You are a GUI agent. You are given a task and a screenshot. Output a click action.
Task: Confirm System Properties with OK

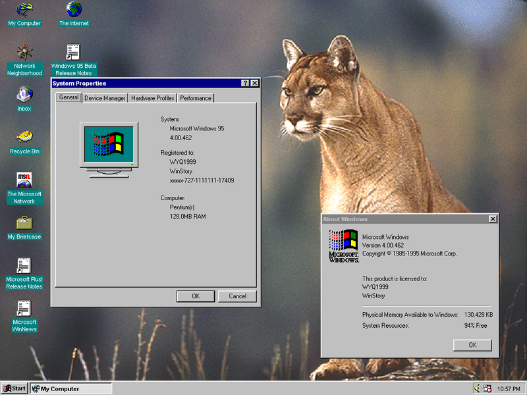click(196, 296)
